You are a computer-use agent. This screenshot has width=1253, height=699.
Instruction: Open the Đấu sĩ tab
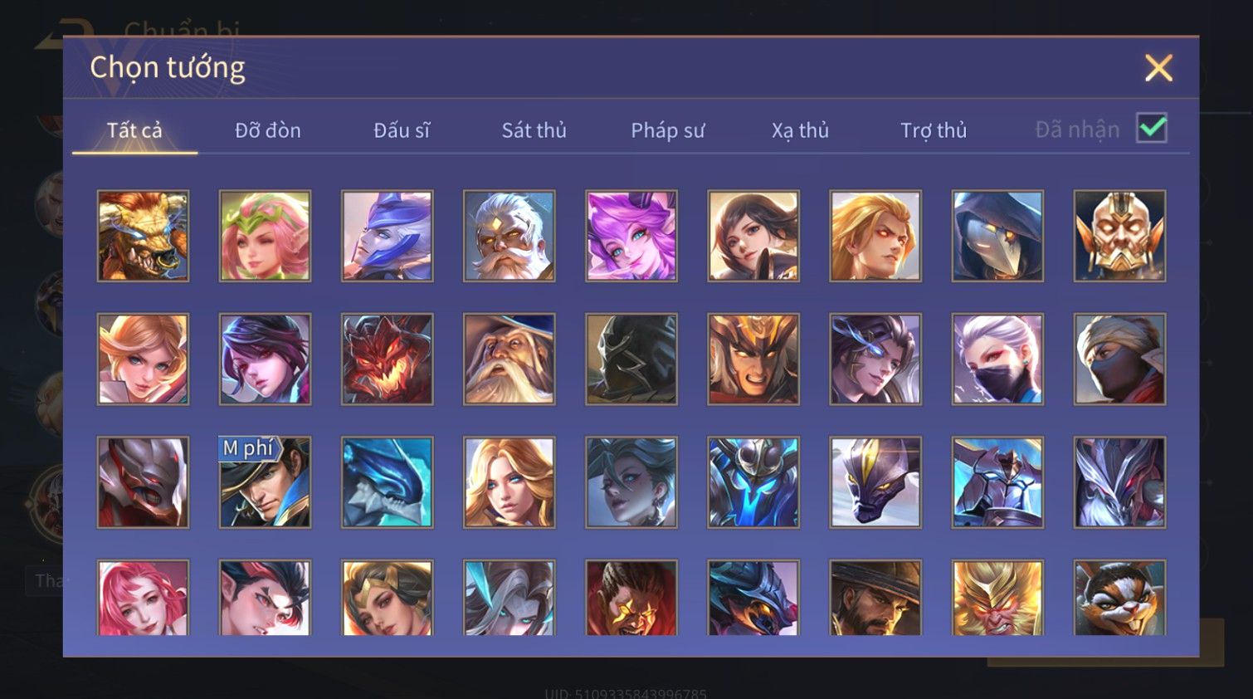pyautogui.click(x=401, y=130)
